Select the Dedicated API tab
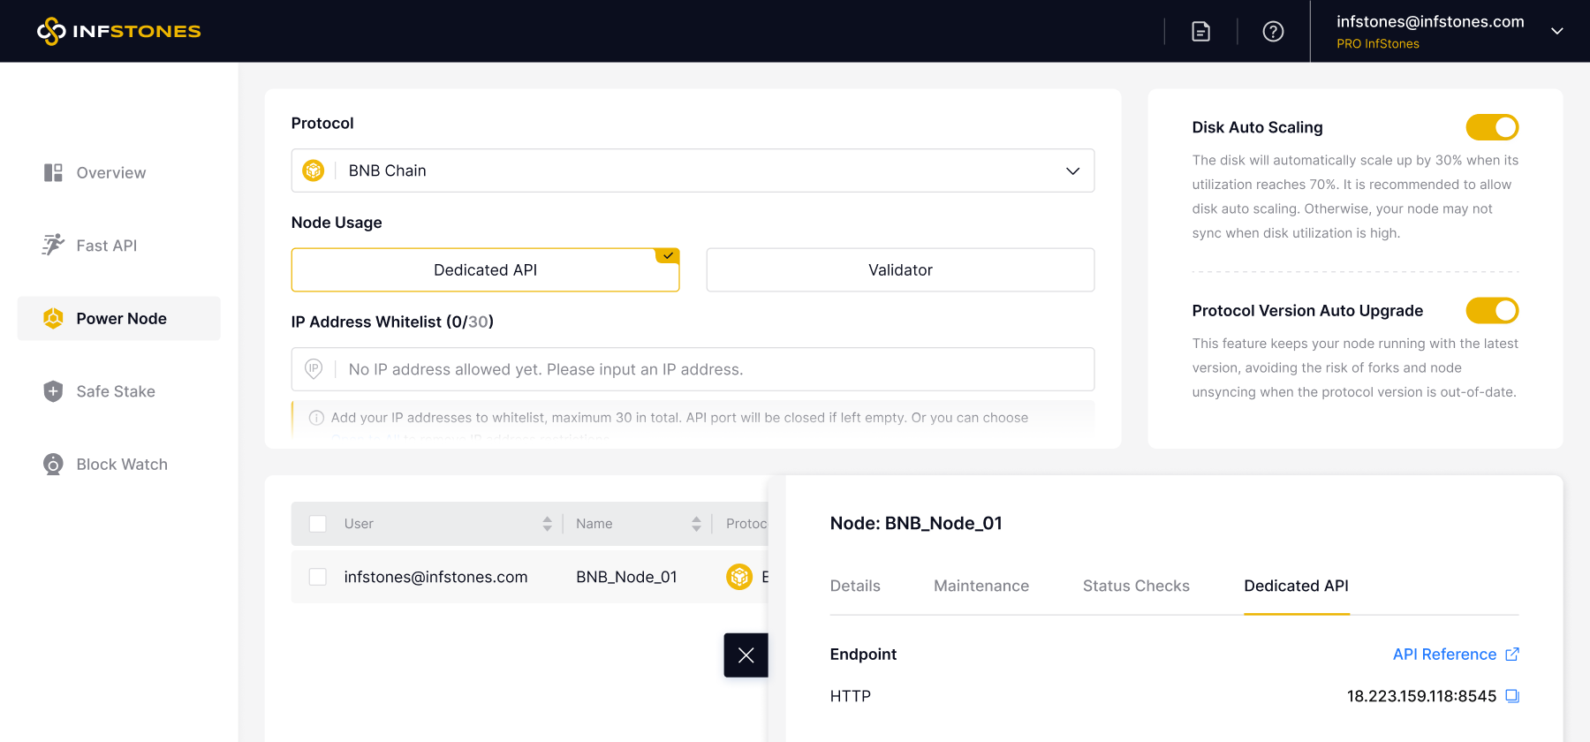Viewport: 1590px width, 742px height. click(1296, 586)
